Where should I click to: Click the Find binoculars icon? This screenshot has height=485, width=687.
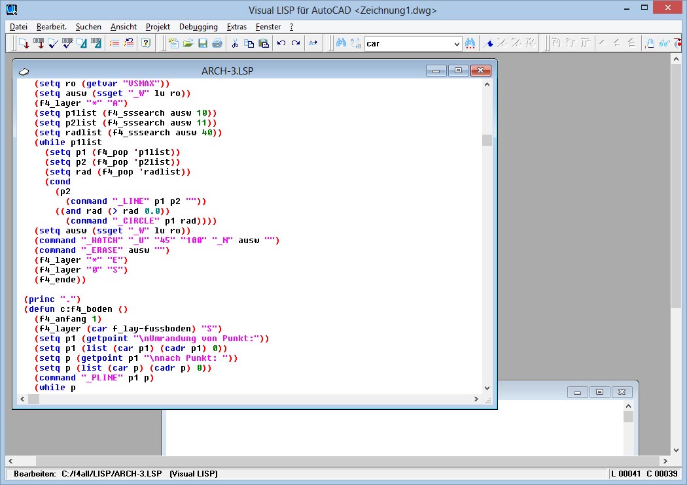point(341,44)
